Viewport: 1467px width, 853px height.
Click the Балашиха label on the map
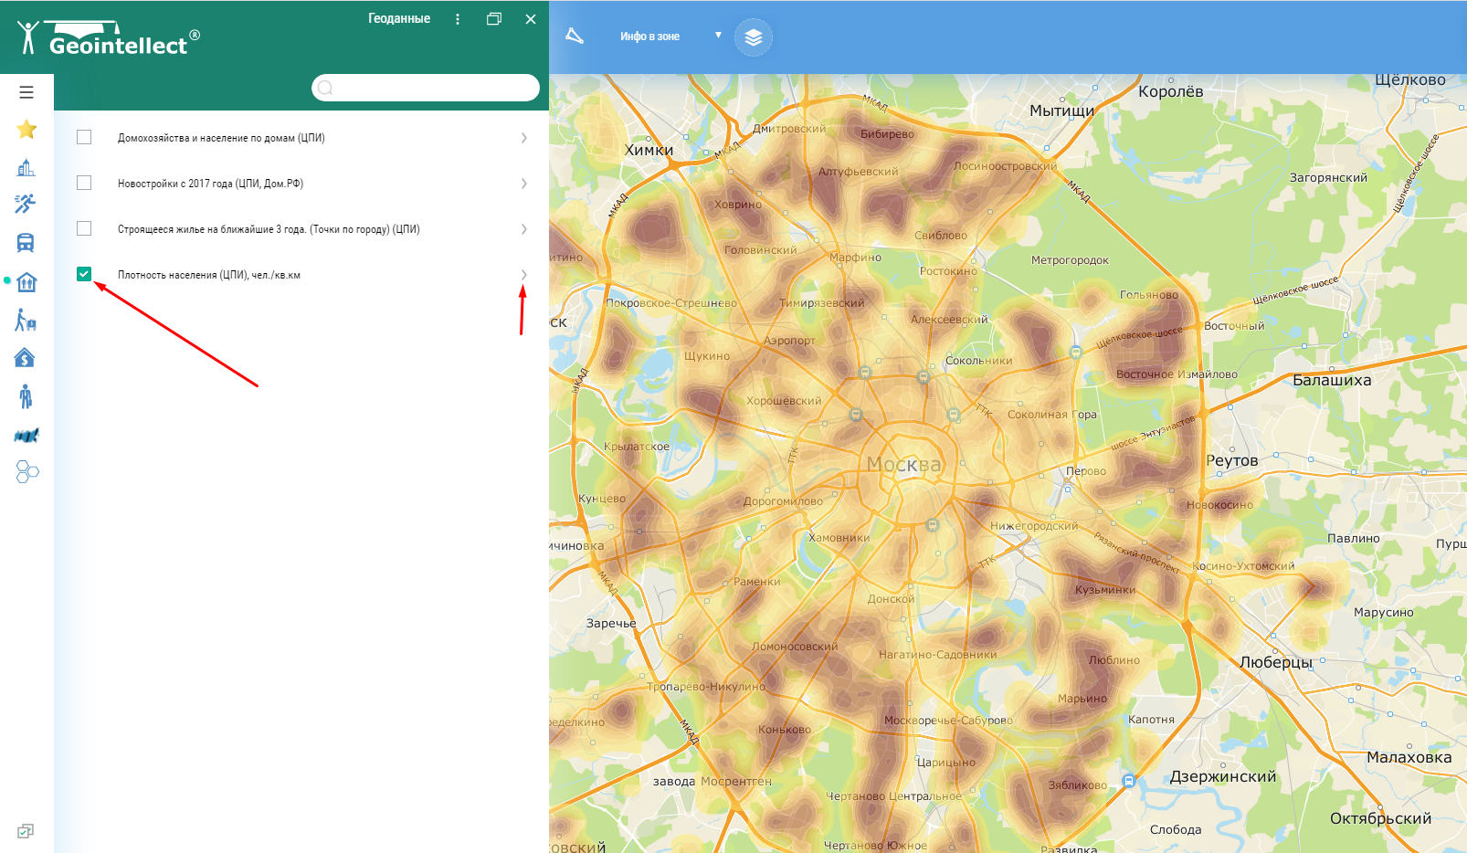point(1332,380)
